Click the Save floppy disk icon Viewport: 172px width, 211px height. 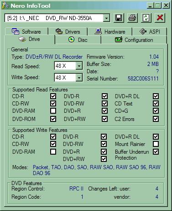coord(119,18)
